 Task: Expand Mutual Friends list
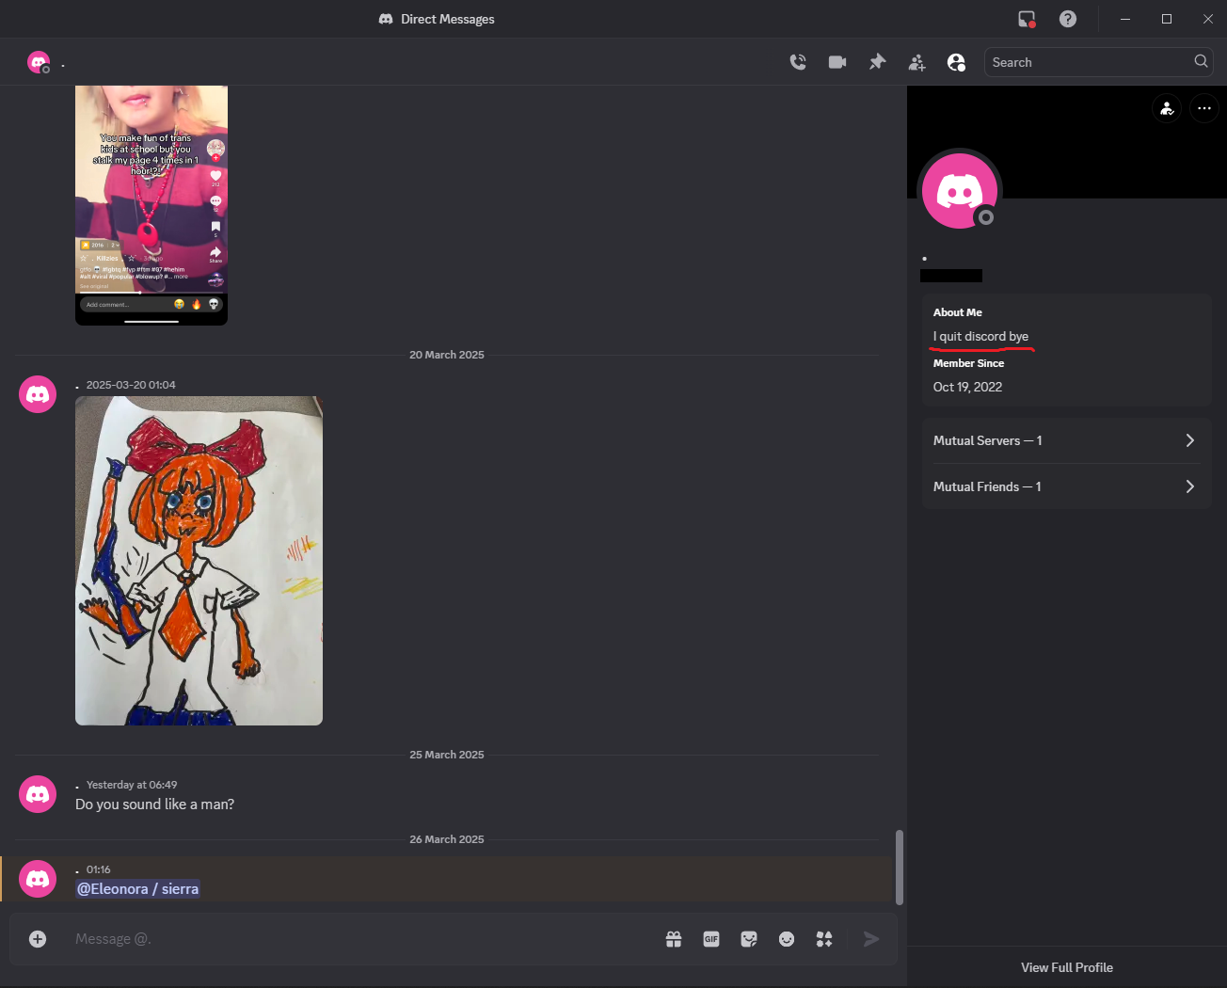pyautogui.click(x=1066, y=486)
